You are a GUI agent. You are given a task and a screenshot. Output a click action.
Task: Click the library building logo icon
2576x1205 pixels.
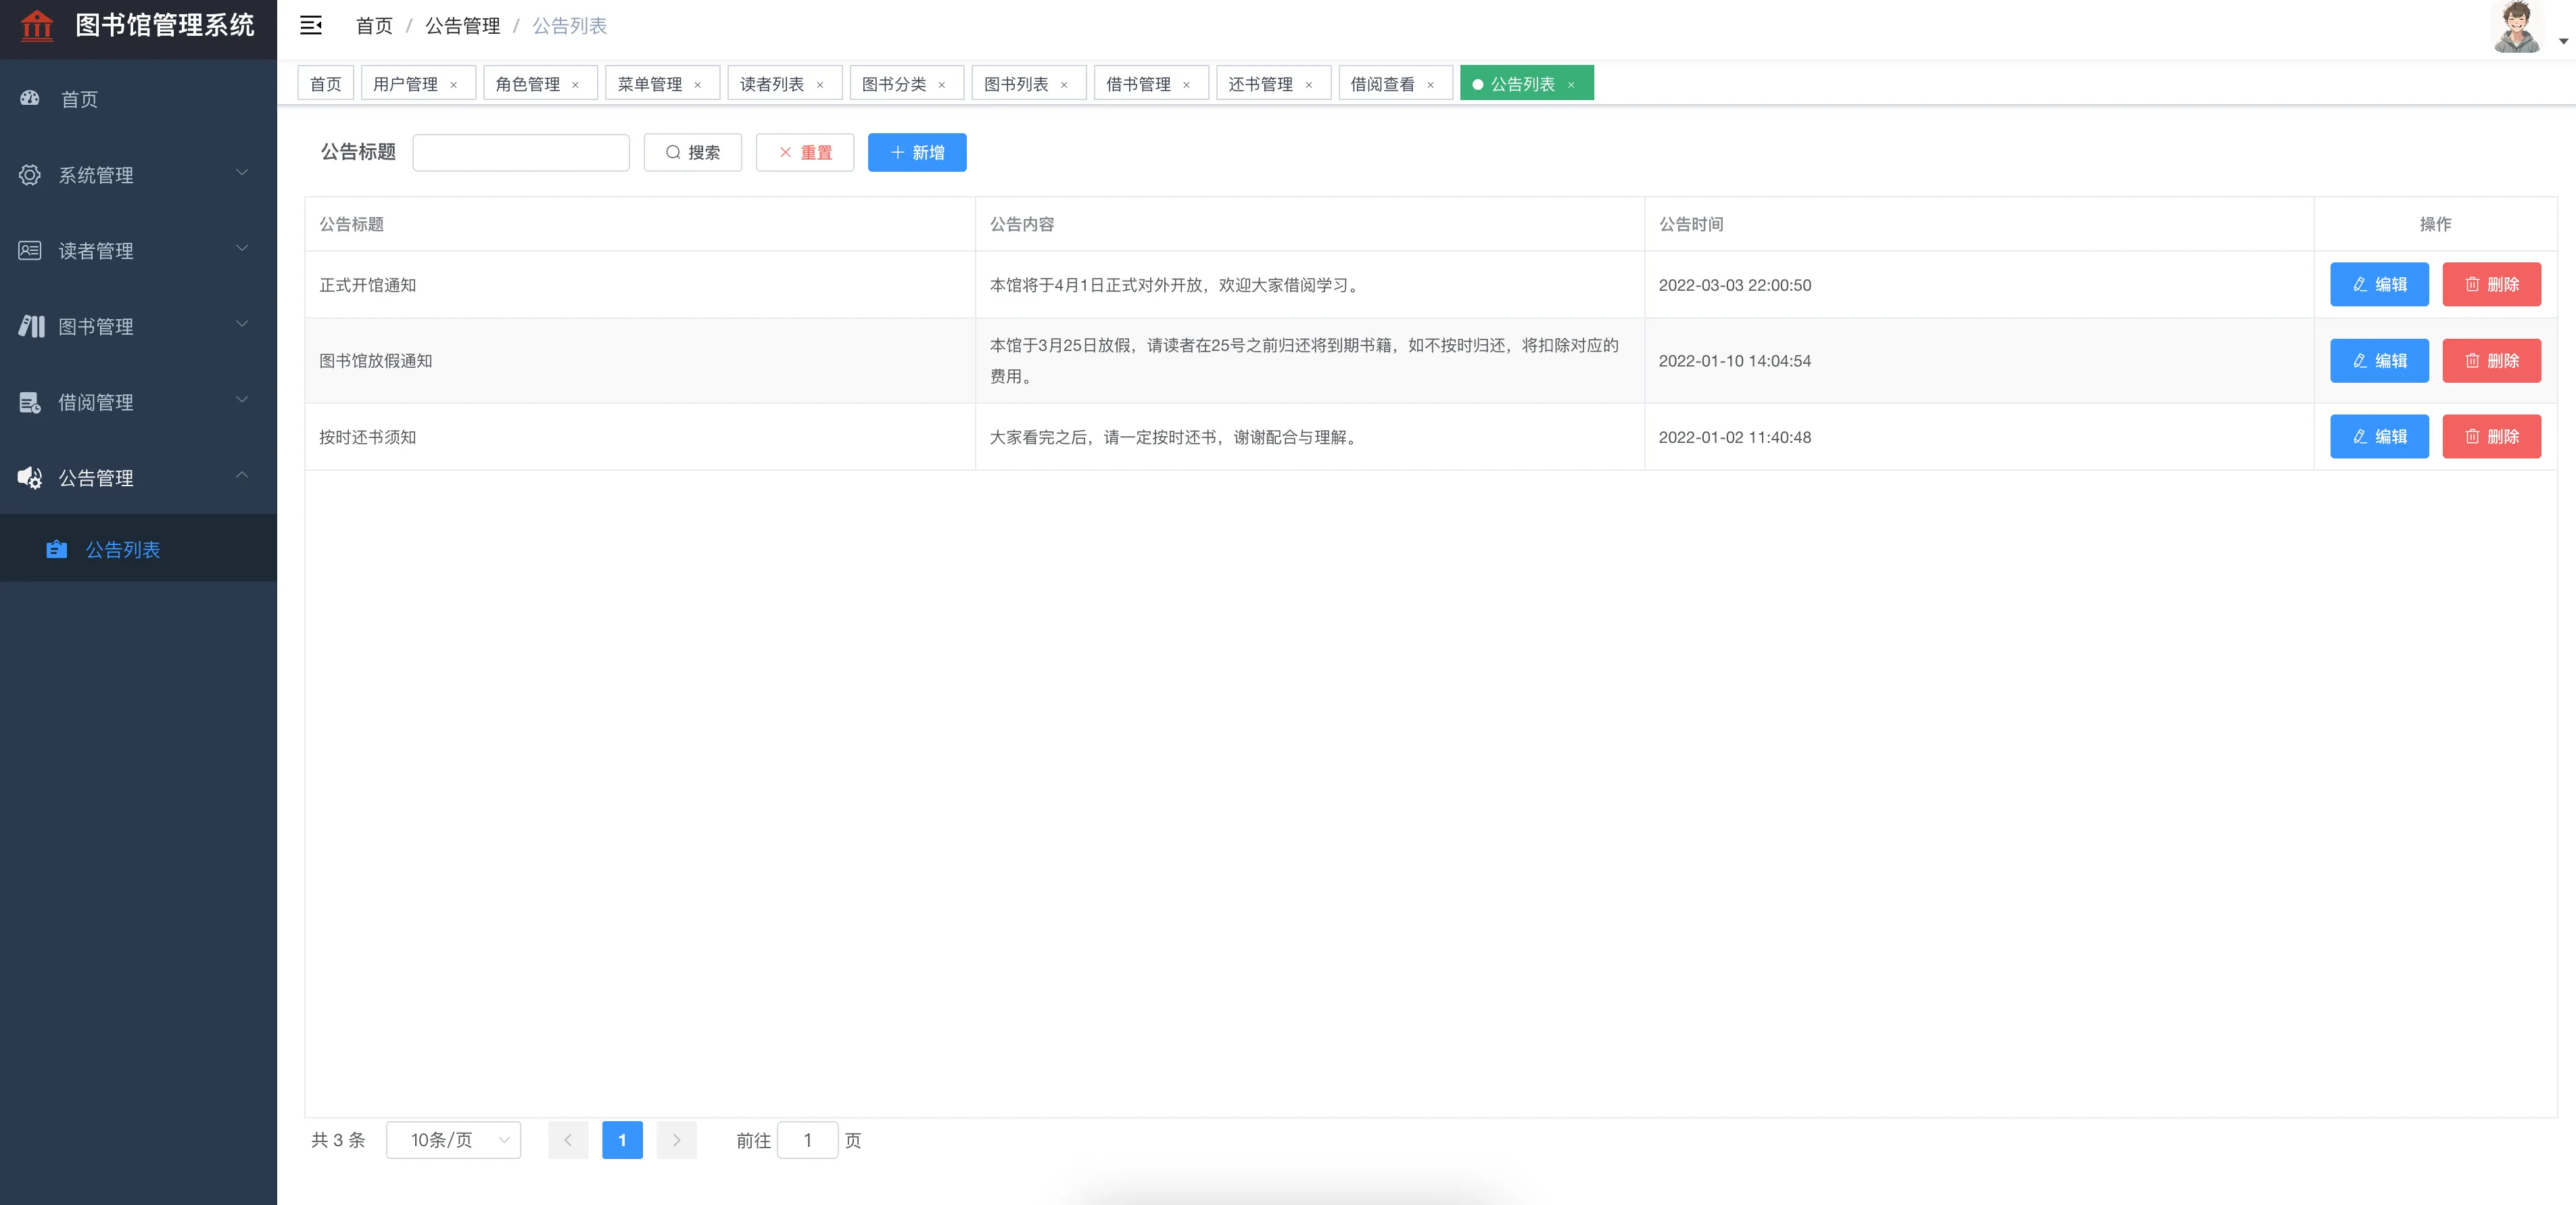click(x=37, y=25)
